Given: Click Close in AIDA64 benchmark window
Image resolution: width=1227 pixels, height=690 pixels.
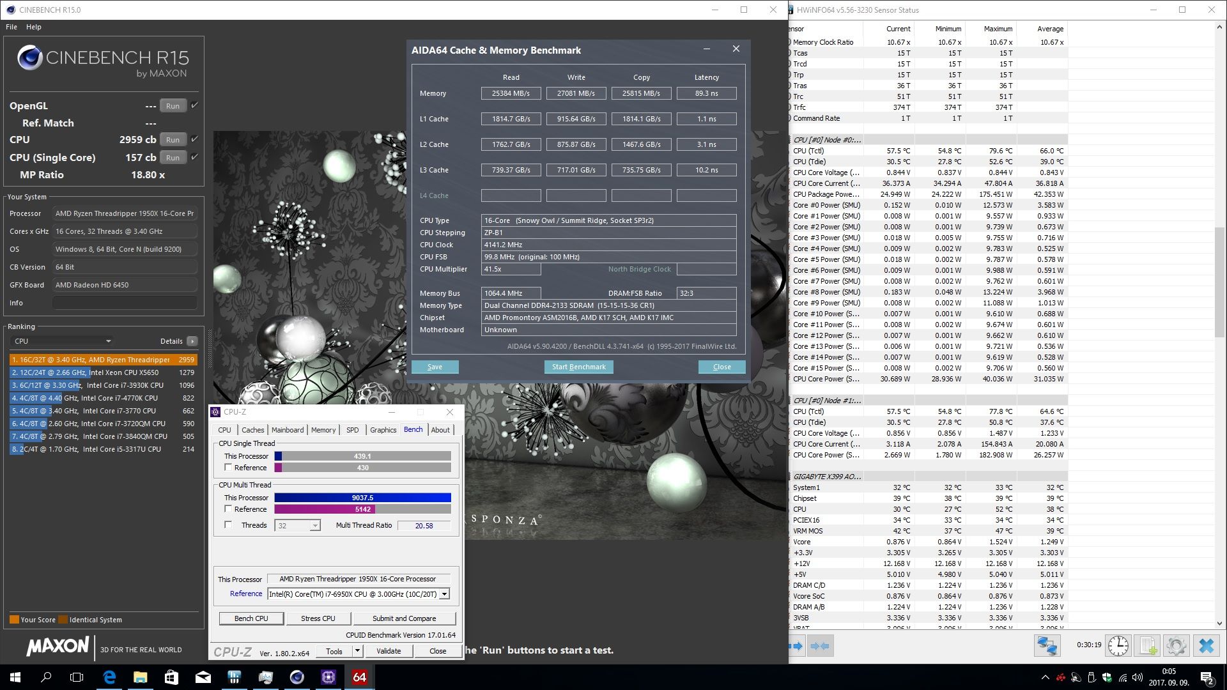Looking at the screenshot, I should click(x=722, y=367).
